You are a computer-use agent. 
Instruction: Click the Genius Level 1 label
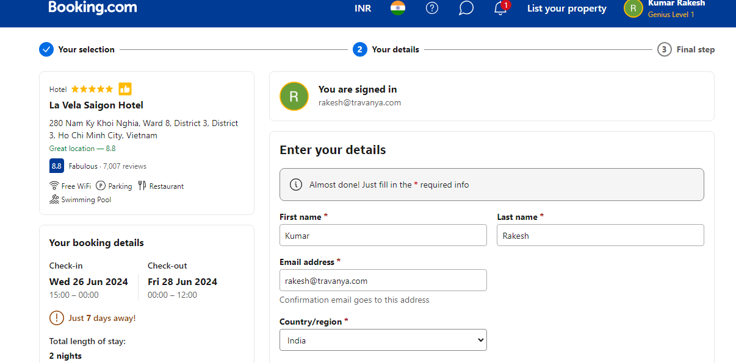[671, 15]
